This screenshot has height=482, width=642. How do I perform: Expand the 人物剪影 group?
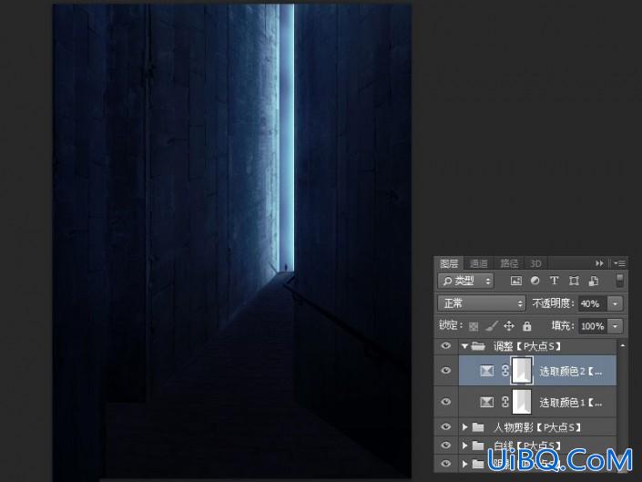point(464,427)
